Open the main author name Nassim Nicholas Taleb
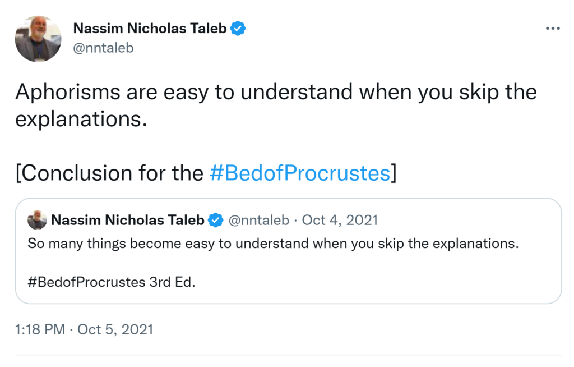This screenshot has height=367, width=574. point(150,29)
